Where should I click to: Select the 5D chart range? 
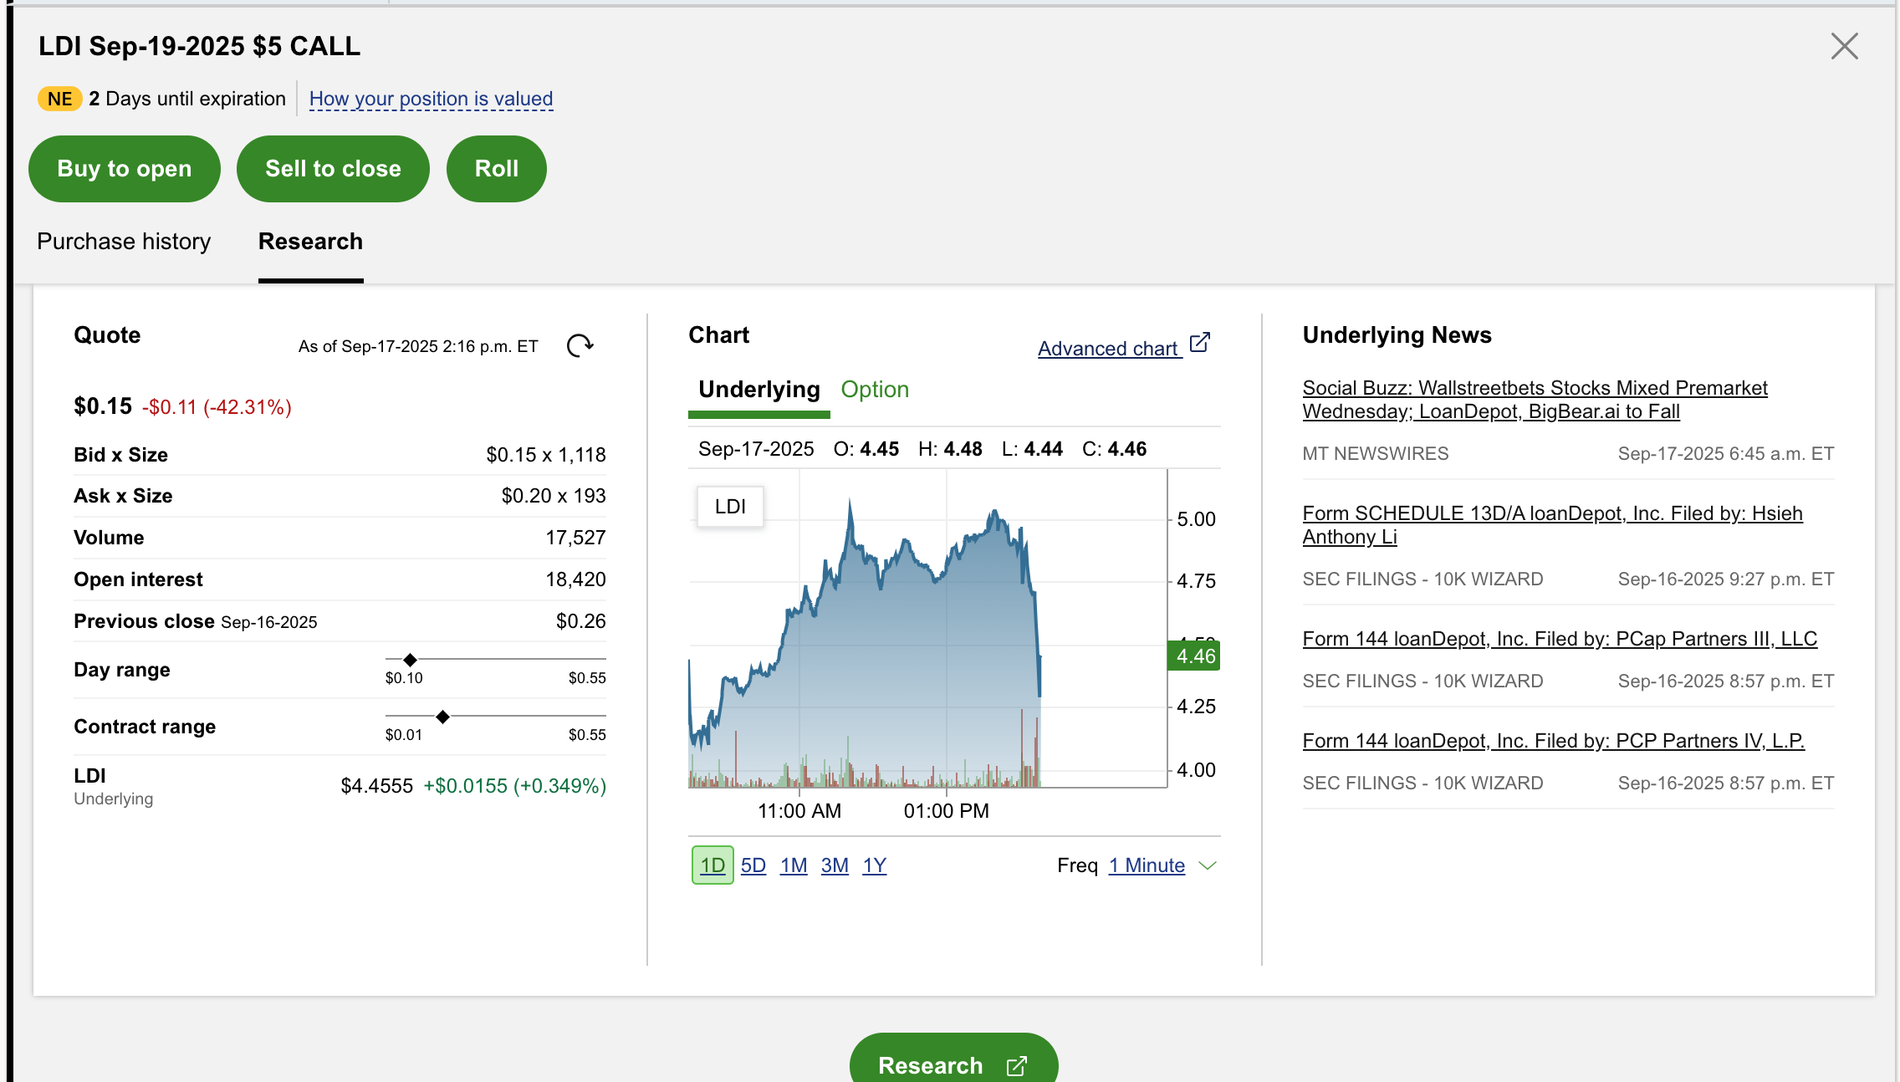(753, 865)
